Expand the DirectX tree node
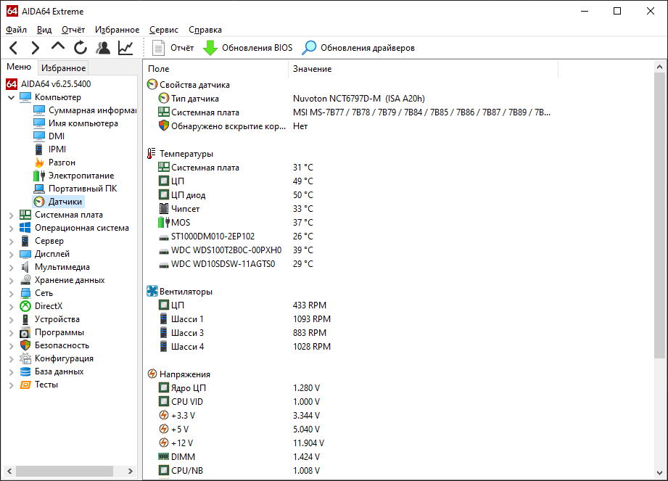Image resolution: width=668 pixels, height=481 pixels. click(x=12, y=307)
